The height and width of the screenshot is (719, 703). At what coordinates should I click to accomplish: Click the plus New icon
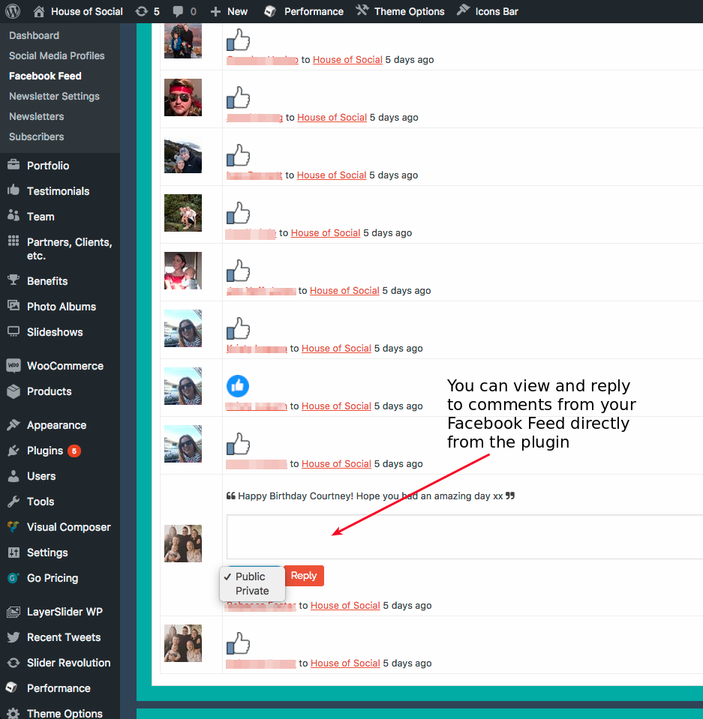pos(215,11)
